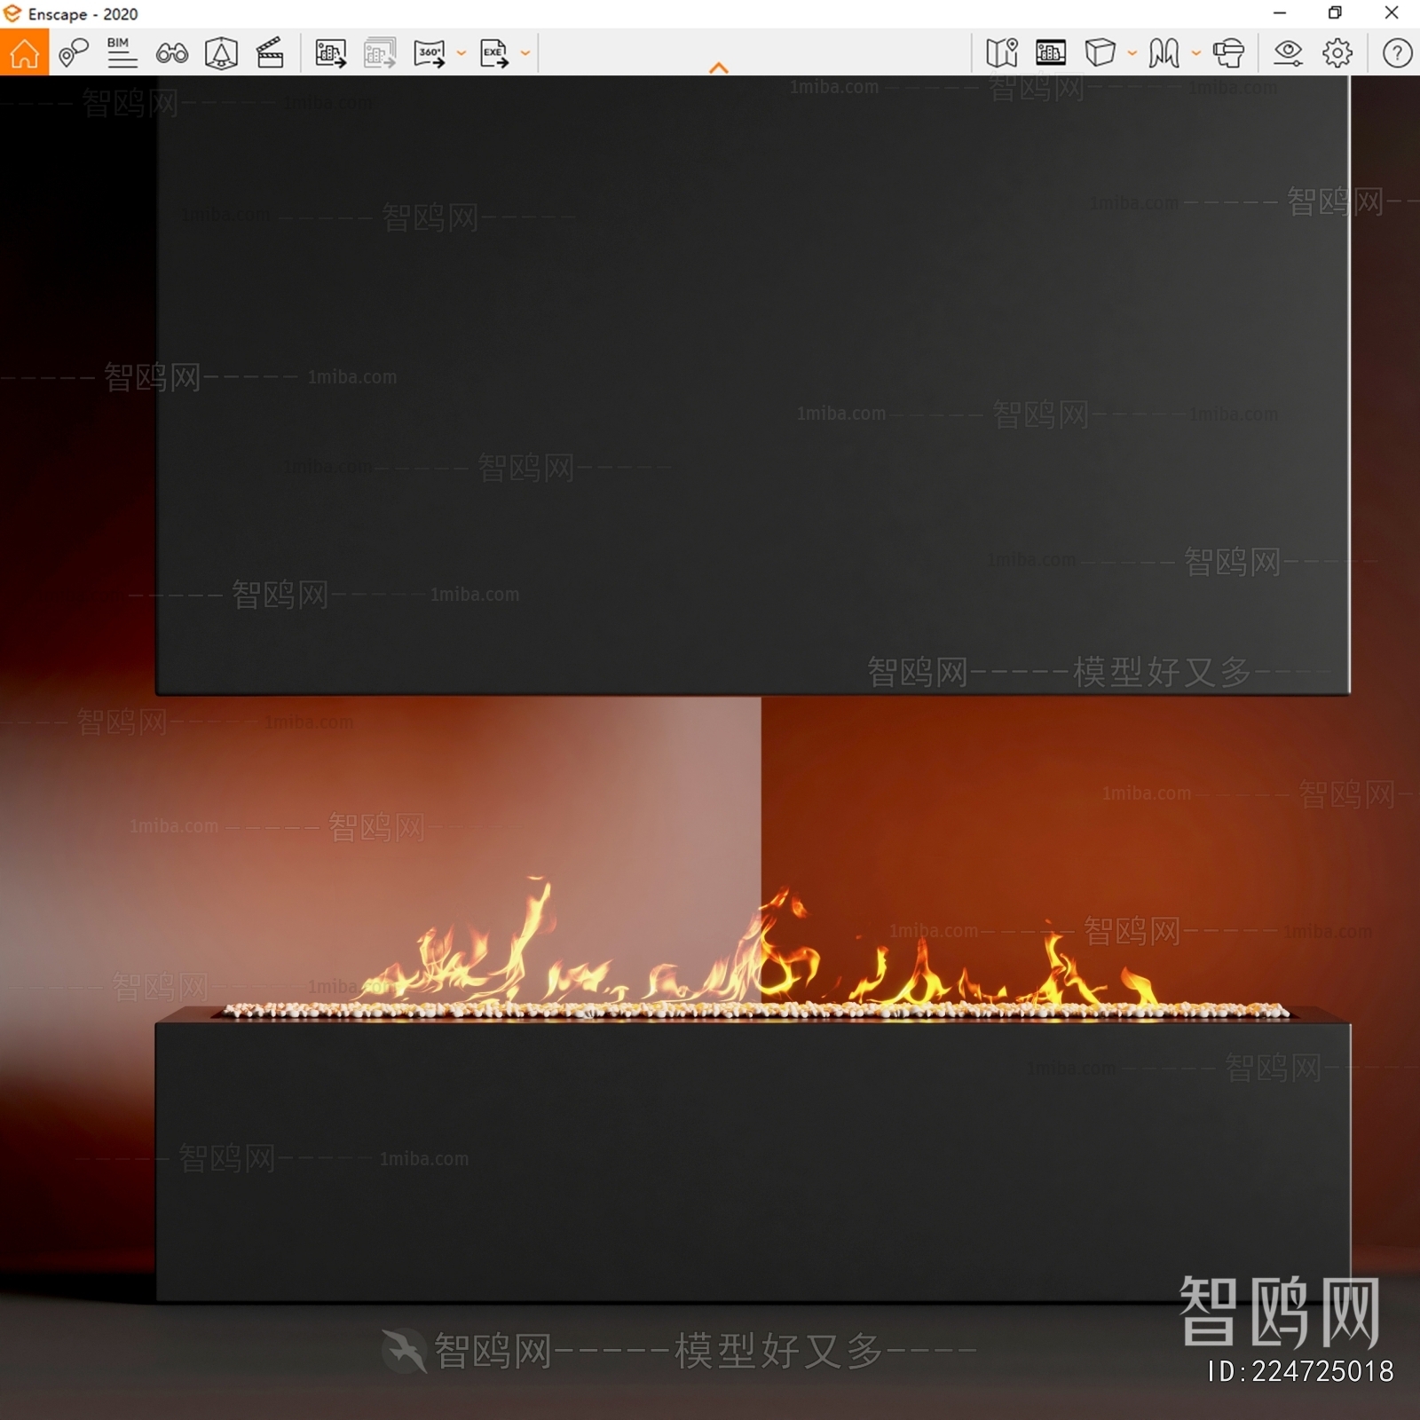This screenshot has width=1420, height=1420.
Task: Enable the VR headset mode
Action: tap(1229, 53)
